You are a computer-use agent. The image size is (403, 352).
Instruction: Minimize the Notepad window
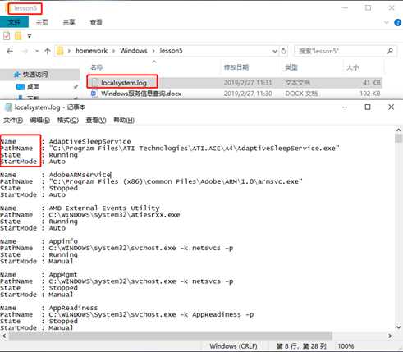345,107
